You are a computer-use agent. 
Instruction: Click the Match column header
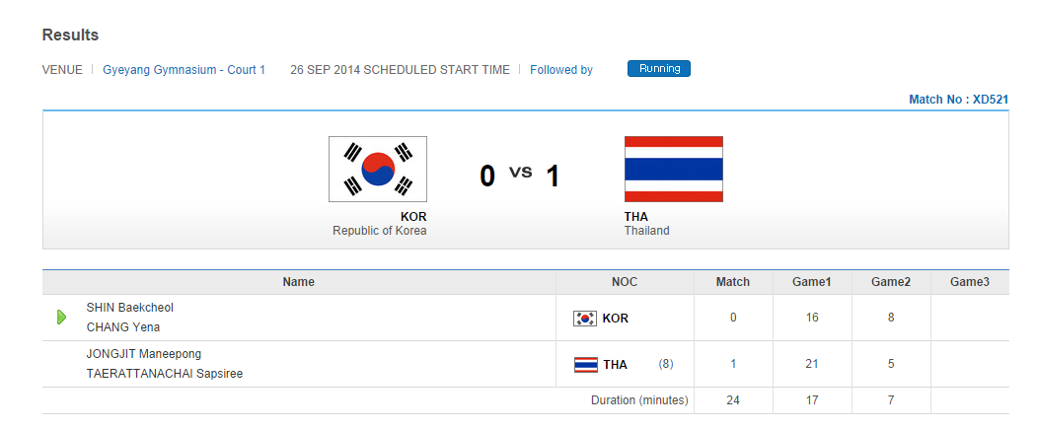pos(732,282)
